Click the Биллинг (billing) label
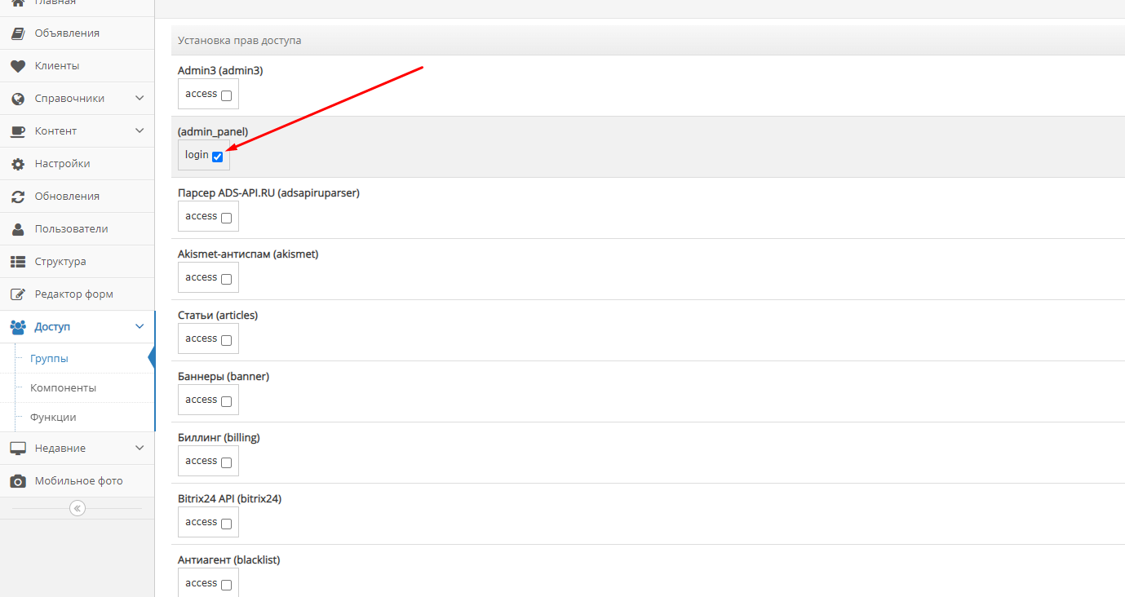The width and height of the screenshot is (1125, 597). (x=219, y=438)
